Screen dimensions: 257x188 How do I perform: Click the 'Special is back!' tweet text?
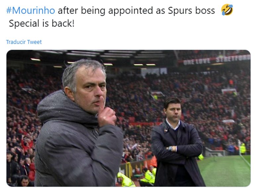point(42,23)
